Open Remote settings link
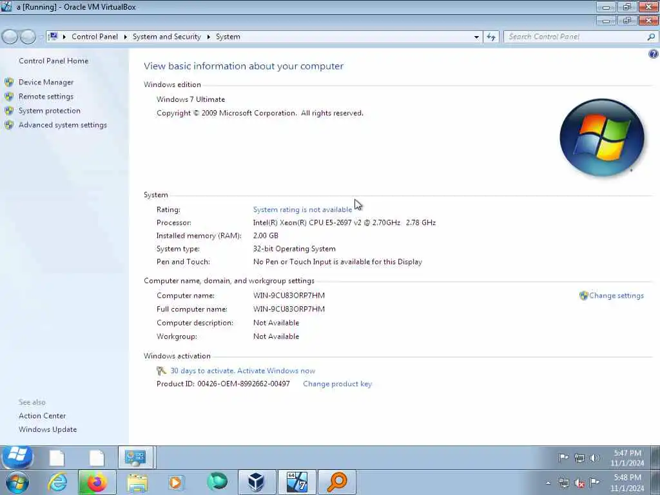 (46, 97)
